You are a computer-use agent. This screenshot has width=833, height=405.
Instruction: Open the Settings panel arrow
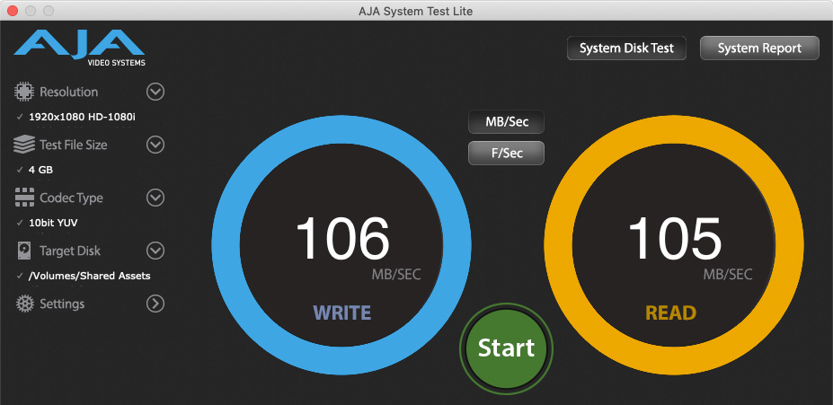point(155,304)
